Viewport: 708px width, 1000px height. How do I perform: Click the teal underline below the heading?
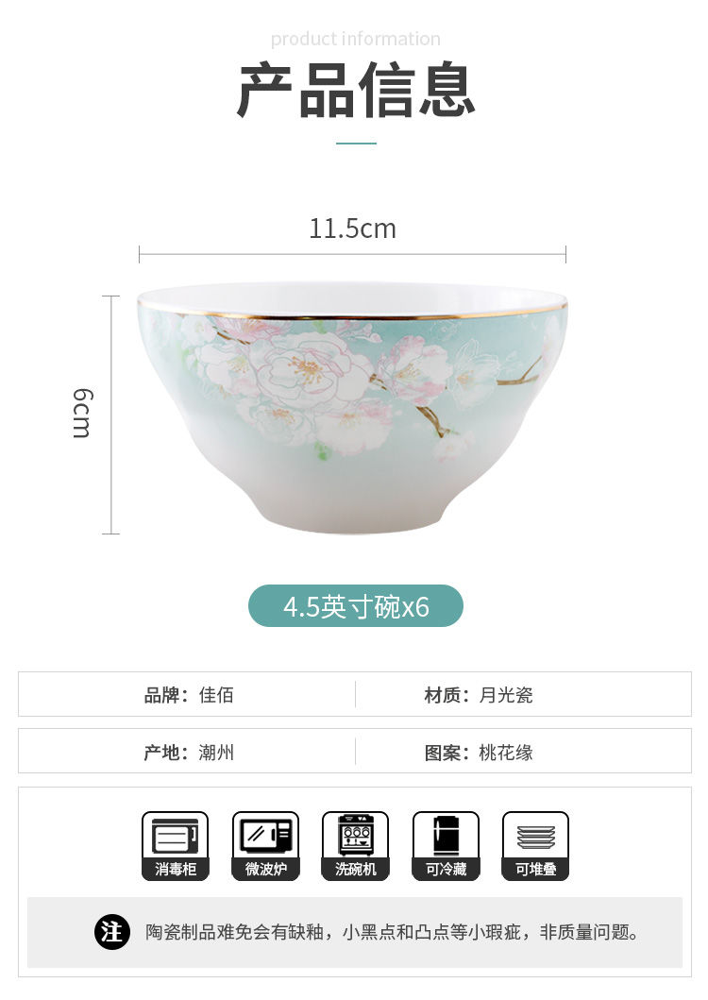(356, 144)
